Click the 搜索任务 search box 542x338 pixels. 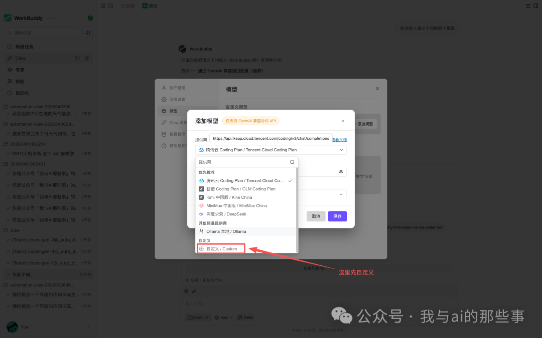tap(42, 33)
